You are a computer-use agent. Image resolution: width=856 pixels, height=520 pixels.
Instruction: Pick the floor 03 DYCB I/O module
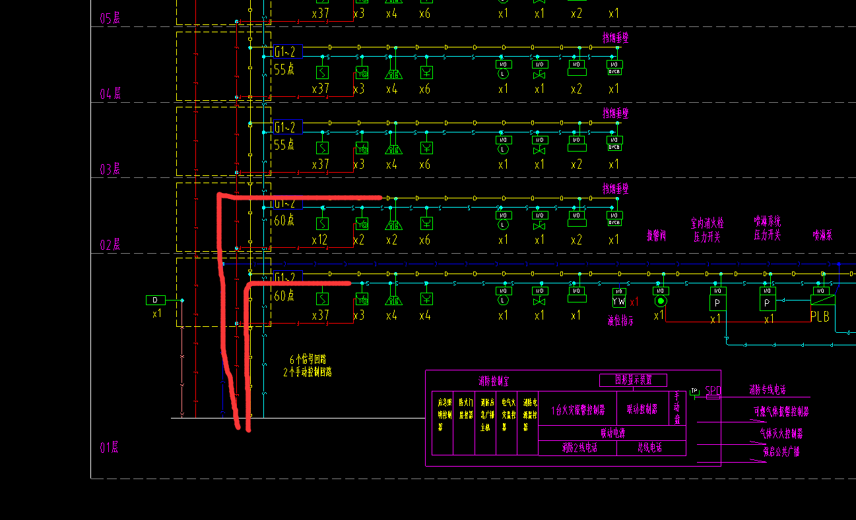tap(614, 143)
